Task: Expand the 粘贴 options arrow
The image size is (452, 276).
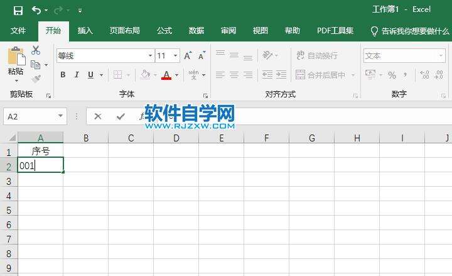Action: [16, 80]
